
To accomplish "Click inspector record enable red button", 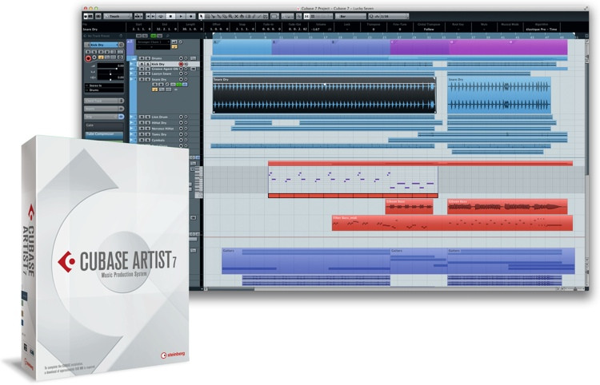I will [88, 58].
